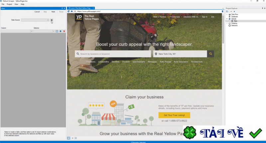266x143 pixels.
Task: Open the Advertise With Us link
Action: click(x=191, y=17)
